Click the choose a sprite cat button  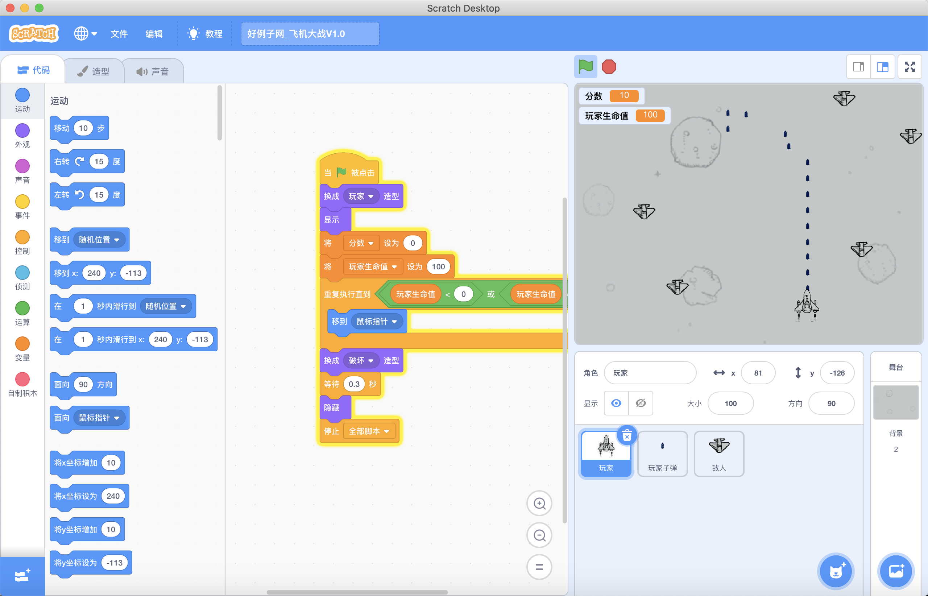coord(836,571)
